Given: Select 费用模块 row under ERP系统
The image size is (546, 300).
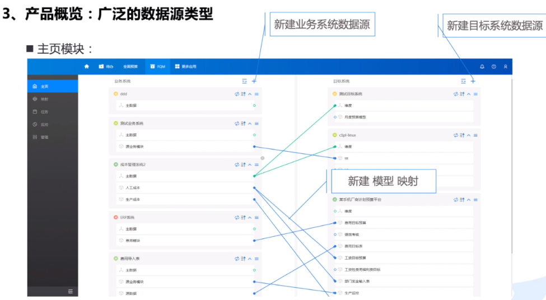Looking at the screenshot, I should coord(185,241).
